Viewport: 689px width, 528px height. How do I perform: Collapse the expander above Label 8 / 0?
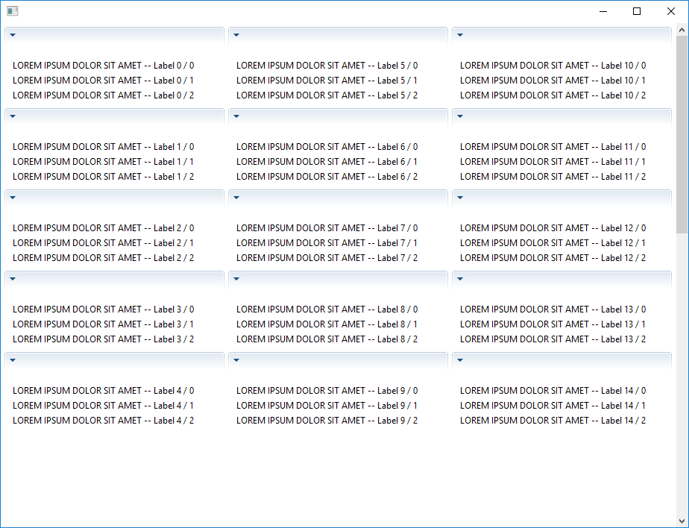tap(236, 279)
